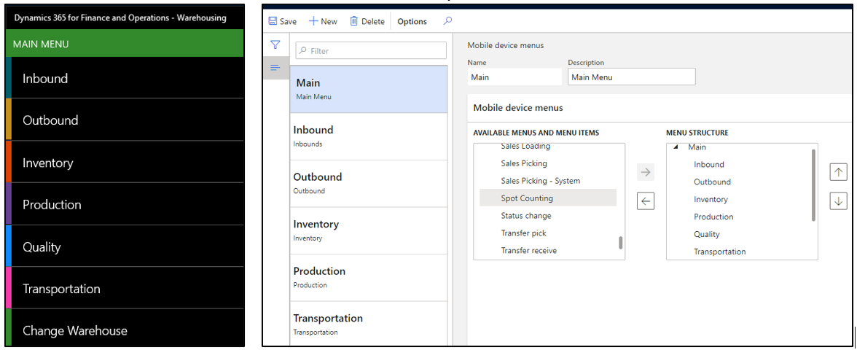Select Outbound in menu structure tree
This screenshot has width=857, height=350.
(x=712, y=182)
